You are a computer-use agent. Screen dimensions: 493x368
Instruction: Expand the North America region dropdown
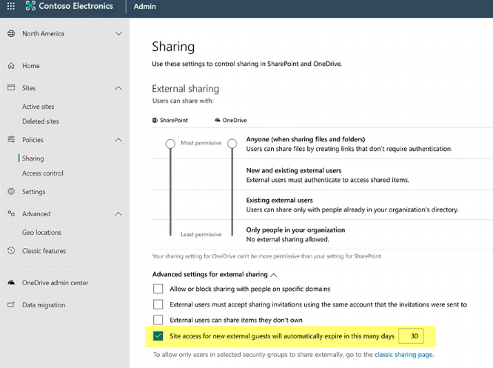118,34
